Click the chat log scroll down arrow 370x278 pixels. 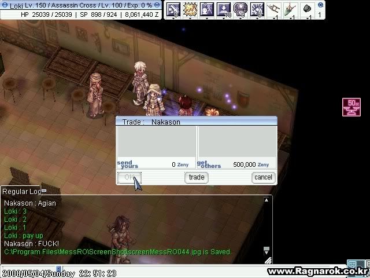pos(266,253)
